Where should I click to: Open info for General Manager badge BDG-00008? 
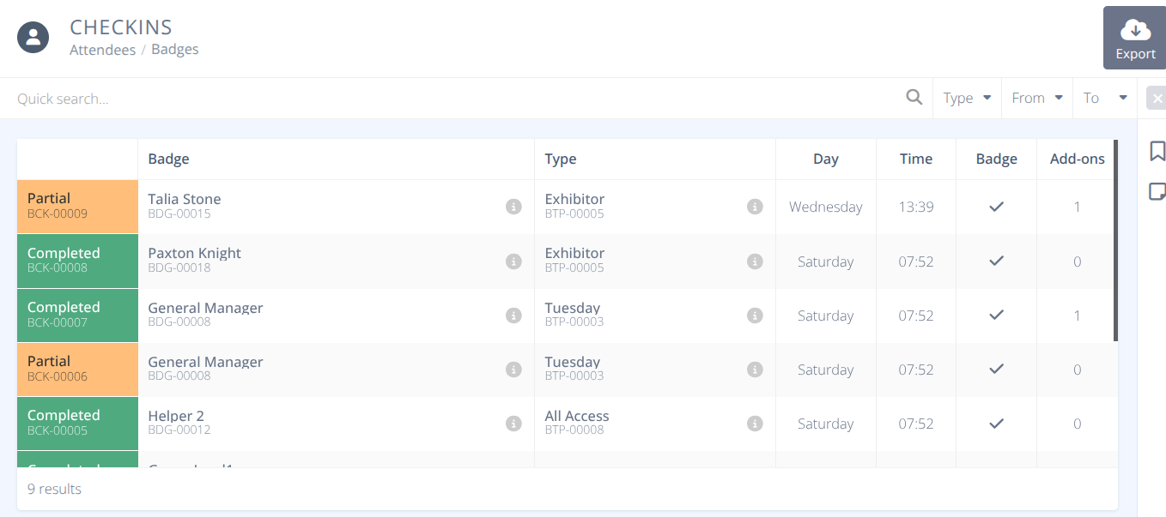513,316
